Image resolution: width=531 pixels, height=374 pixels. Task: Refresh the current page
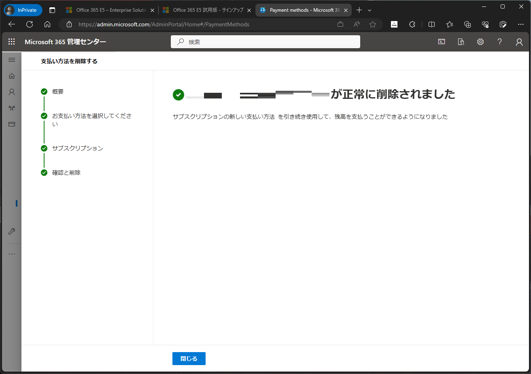[x=30, y=24]
